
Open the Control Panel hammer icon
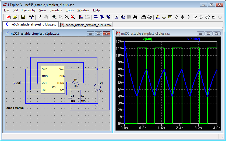31,17
